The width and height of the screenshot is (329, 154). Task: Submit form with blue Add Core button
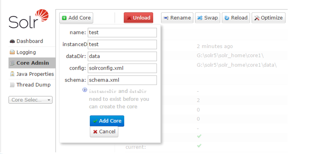(107, 121)
